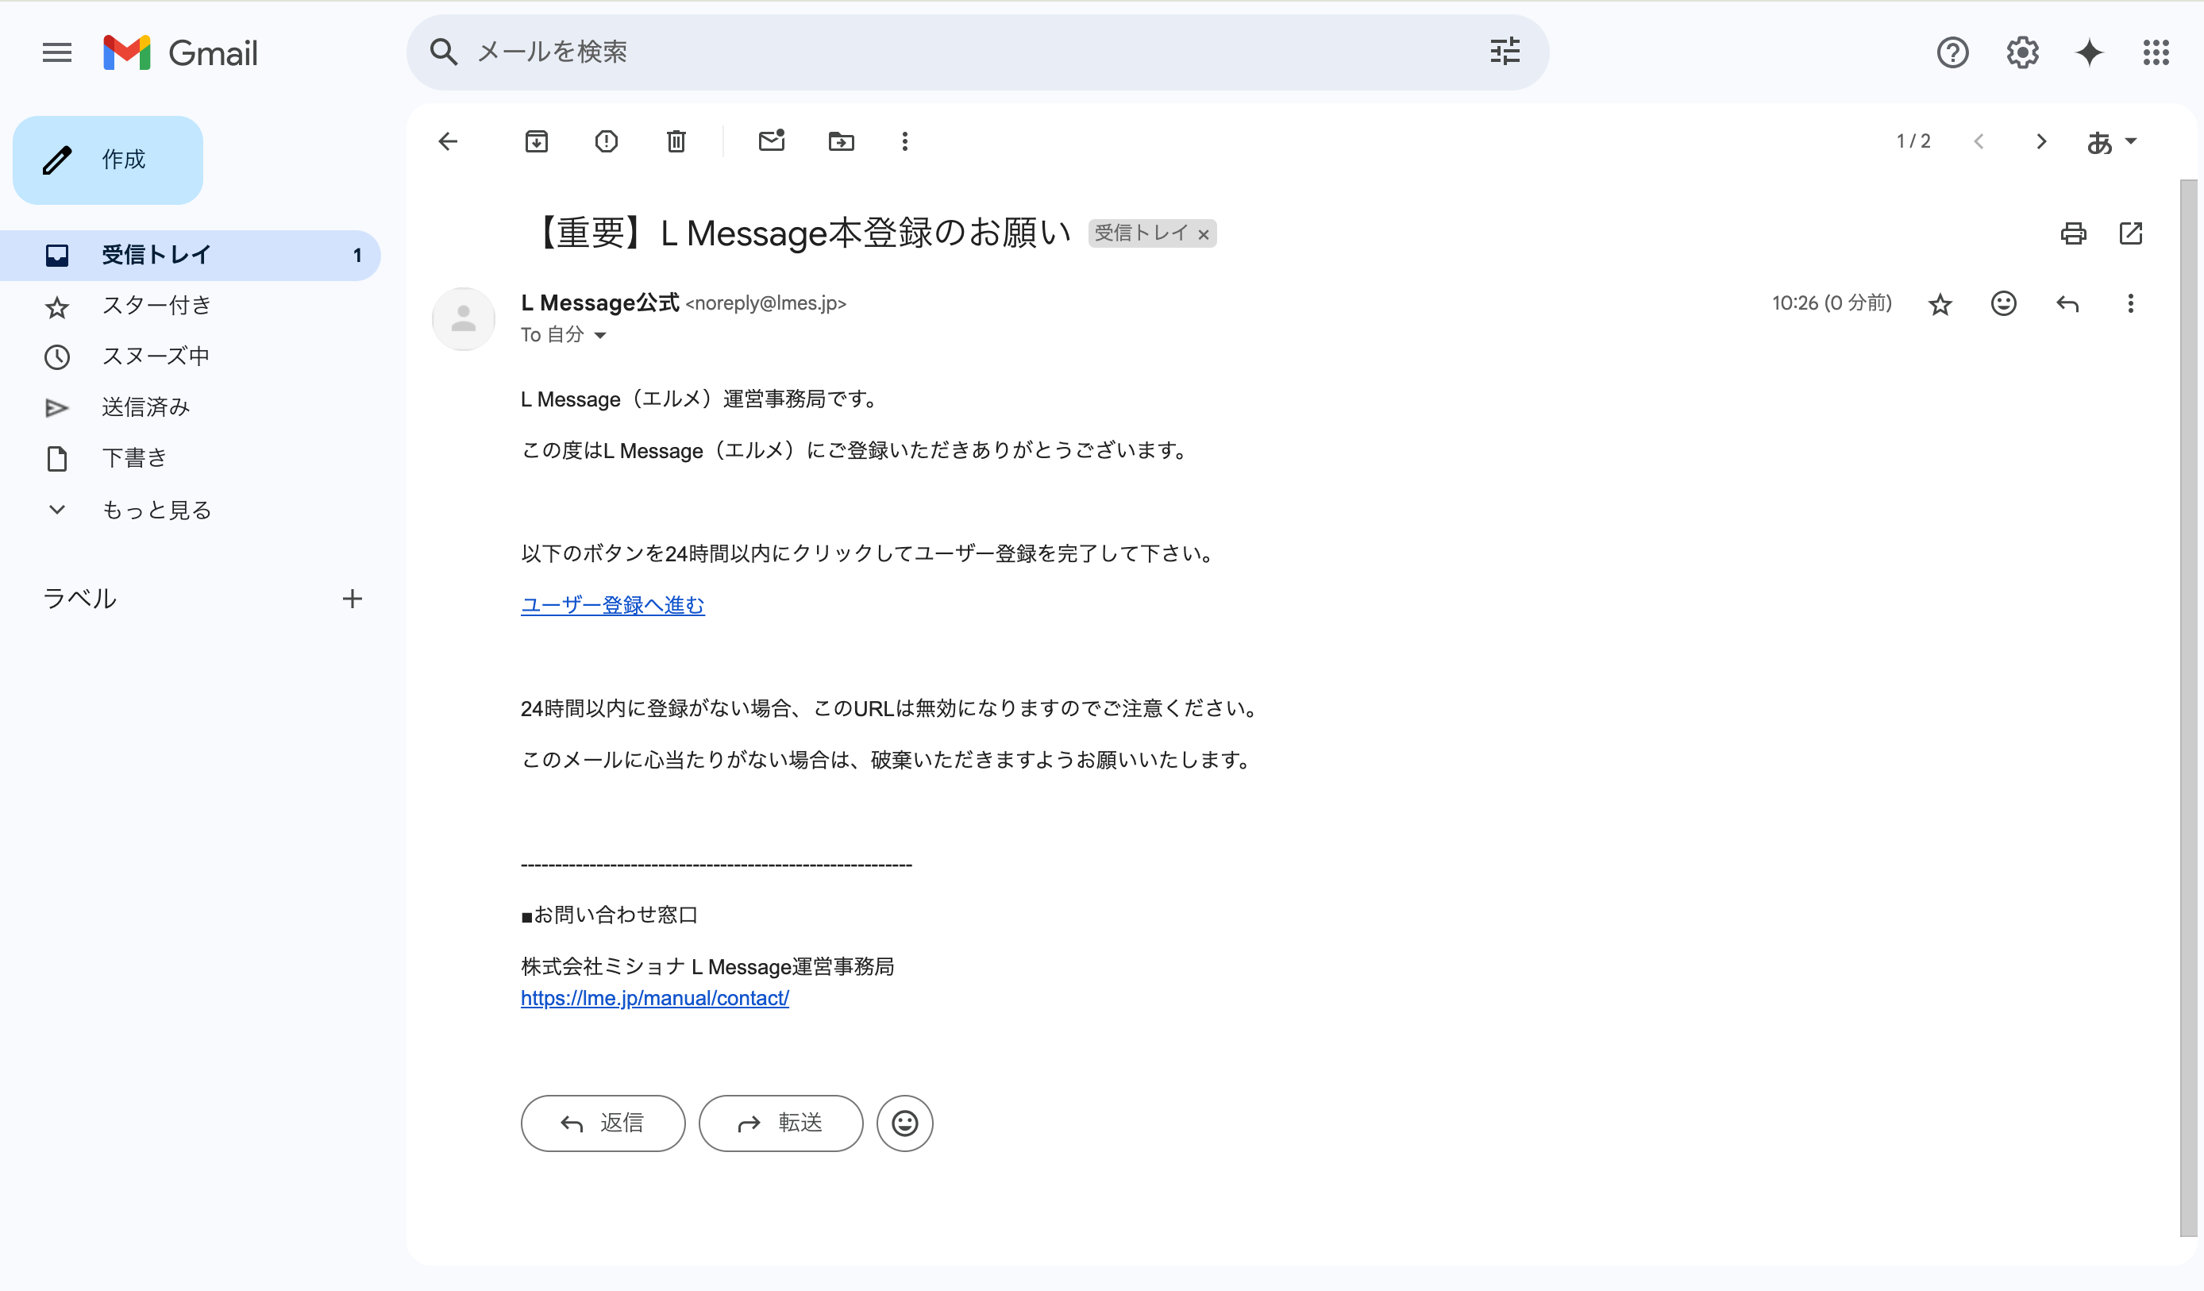Expand To 自分 recipient details

600,336
